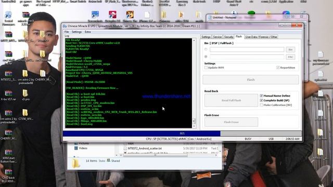Click the log scrollbar up arrow
The height and width of the screenshot is (187, 333).
tap(194, 41)
